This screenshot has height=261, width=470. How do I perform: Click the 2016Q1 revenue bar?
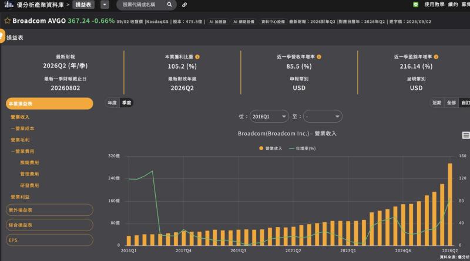point(129,240)
